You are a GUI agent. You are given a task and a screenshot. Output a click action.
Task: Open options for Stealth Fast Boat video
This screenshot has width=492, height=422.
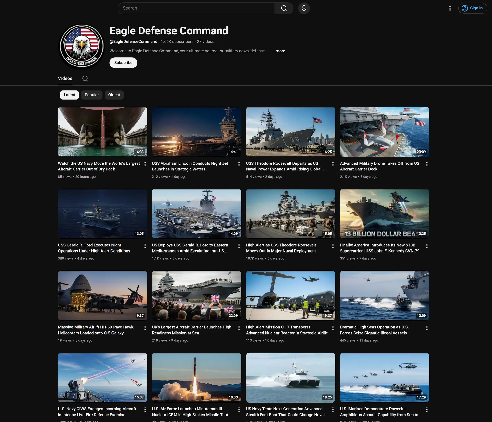point(333,410)
